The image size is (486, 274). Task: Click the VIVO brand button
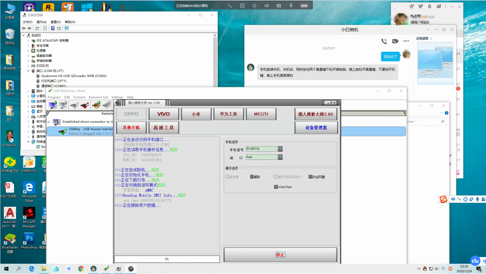tap(164, 114)
